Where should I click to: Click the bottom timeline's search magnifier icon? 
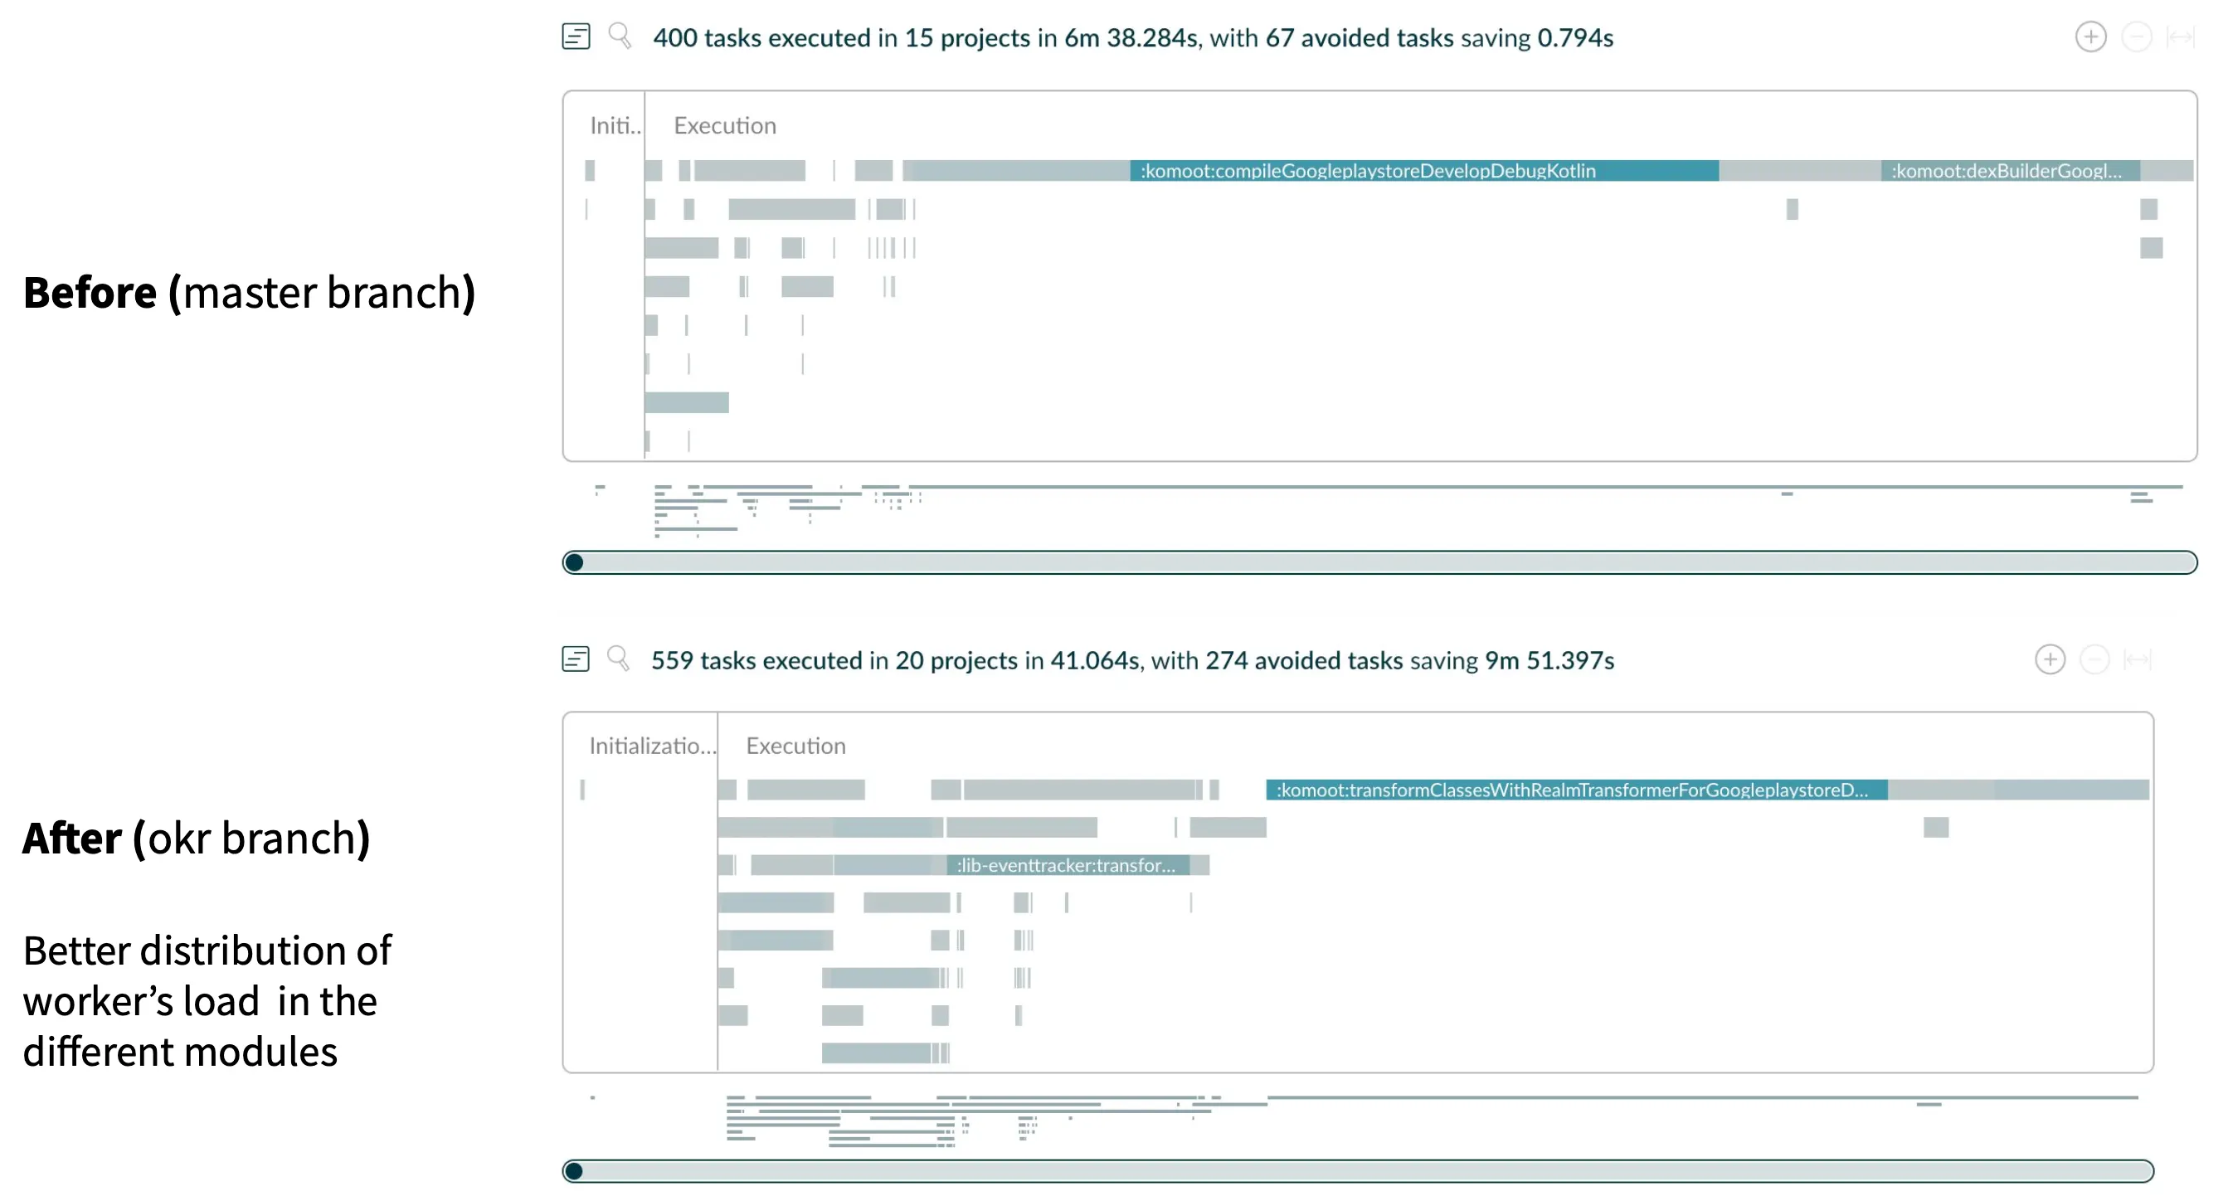619,659
